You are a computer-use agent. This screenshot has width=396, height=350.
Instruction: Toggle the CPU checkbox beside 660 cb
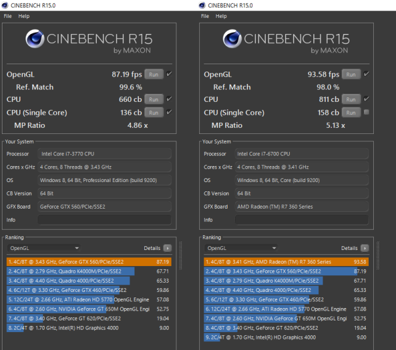pyautogui.click(x=169, y=99)
